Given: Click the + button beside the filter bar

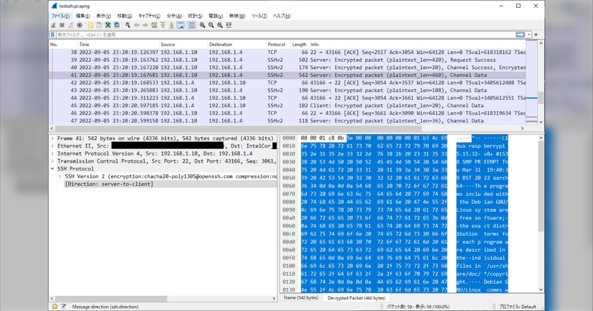Looking at the screenshot, I should pos(536,35).
